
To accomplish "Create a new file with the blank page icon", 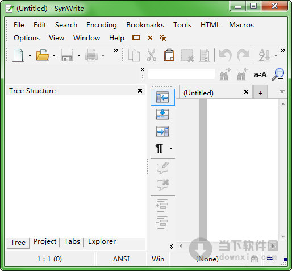I will point(18,55).
